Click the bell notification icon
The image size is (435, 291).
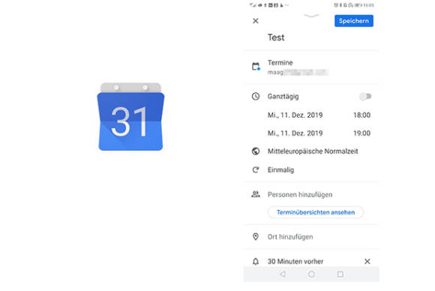(x=256, y=261)
